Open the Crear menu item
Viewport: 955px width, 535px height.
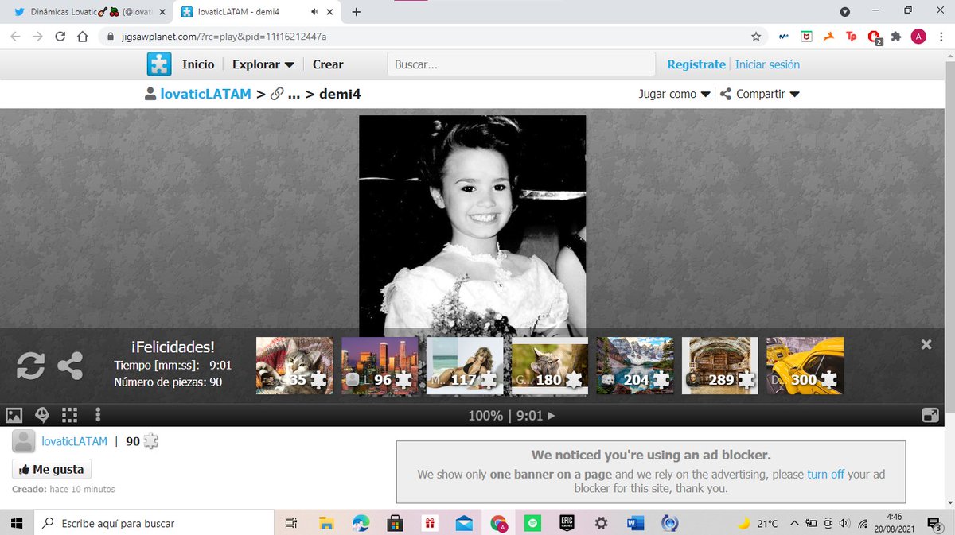coord(328,64)
